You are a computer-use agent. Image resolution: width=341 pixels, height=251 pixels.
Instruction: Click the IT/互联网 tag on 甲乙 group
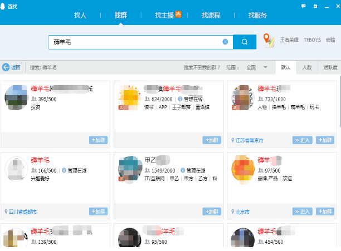click(x=154, y=178)
